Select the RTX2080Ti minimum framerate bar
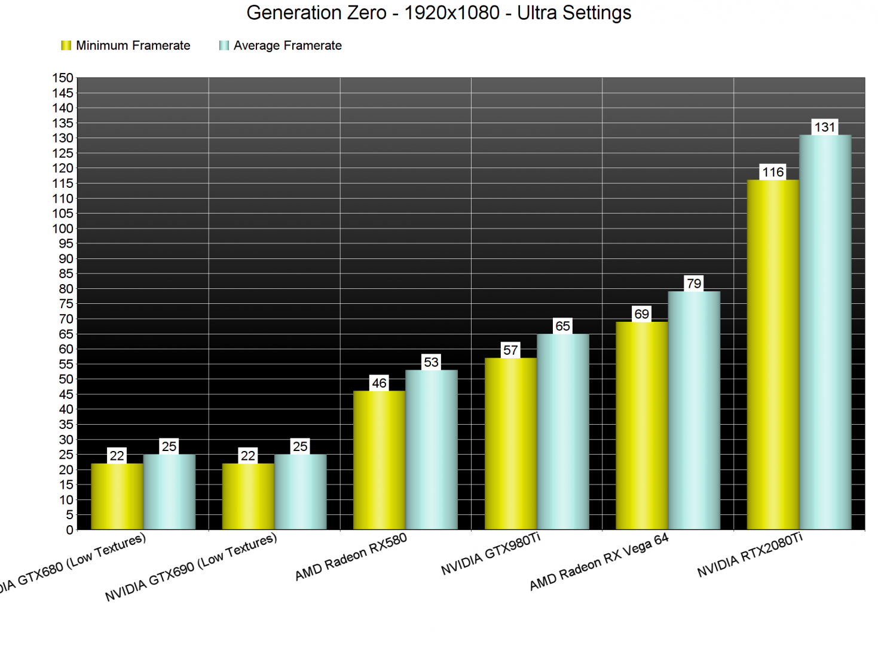Image resolution: width=878 pixels, height=646 pixels. tap(772, 355)
